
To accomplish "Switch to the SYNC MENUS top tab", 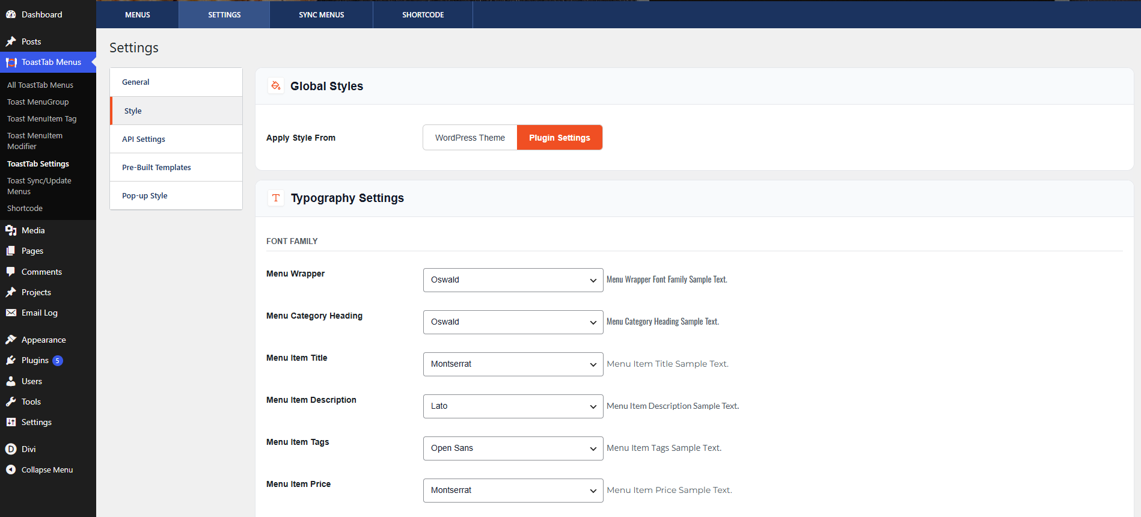I will click(x=322, y=14).
